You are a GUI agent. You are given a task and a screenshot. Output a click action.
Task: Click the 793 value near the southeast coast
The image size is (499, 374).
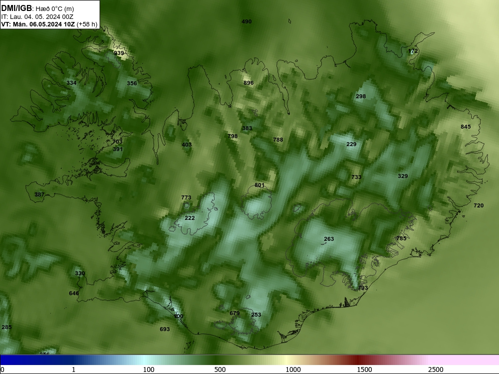(363, 288)
